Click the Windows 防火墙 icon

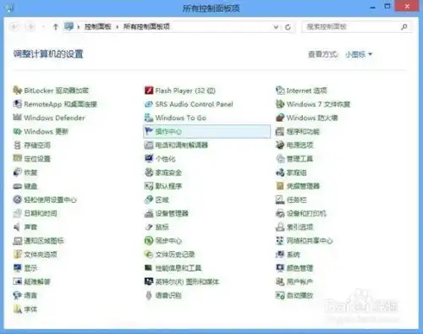tap(280, 118)
